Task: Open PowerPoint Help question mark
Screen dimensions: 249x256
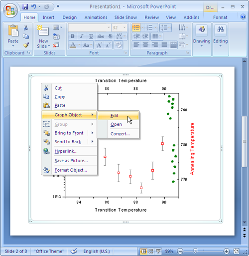Action: pos(243,16)
